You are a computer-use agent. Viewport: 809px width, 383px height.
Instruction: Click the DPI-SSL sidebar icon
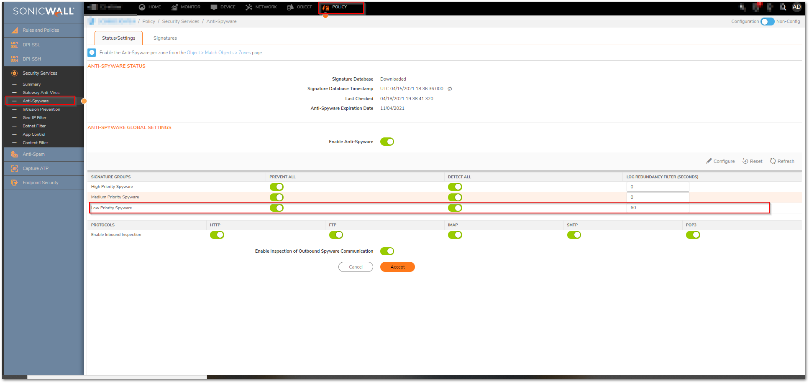15,45
